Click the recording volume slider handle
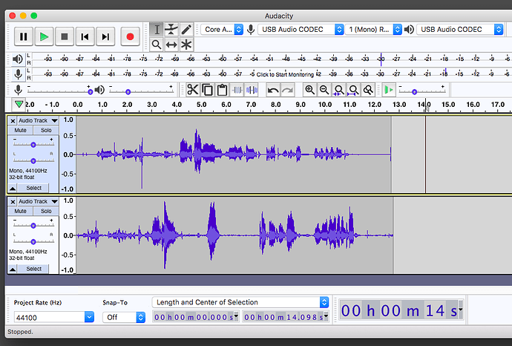512x346 pixels. coord(90,92)
